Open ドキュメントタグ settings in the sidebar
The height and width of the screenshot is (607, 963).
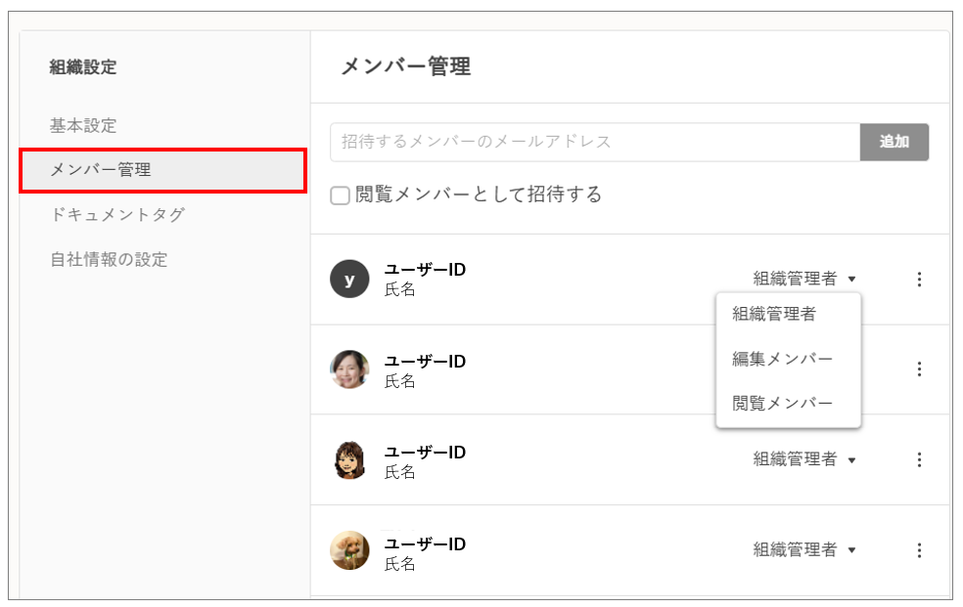click(117, 215)
